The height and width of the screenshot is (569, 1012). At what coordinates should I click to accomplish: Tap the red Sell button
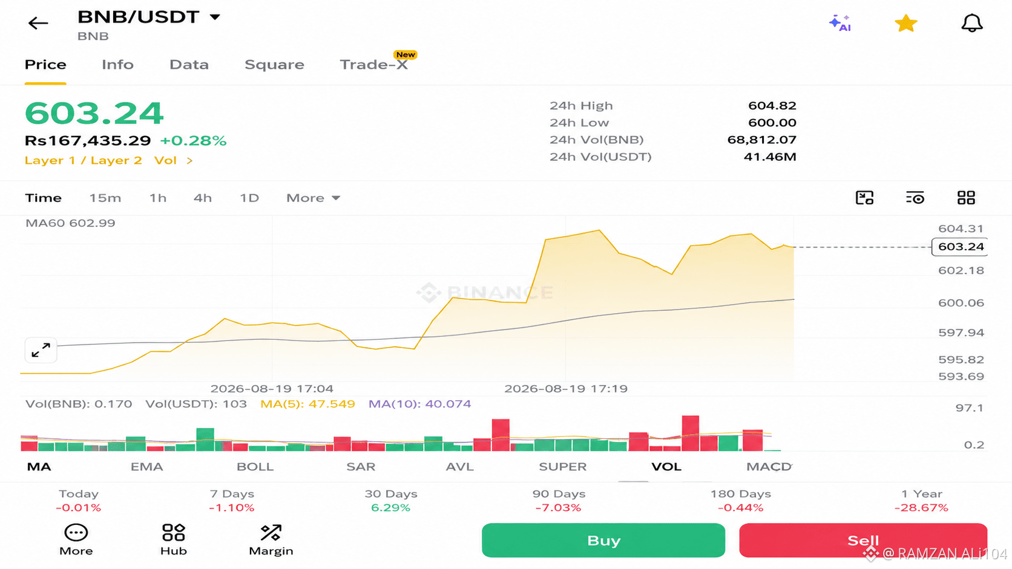[863, 540]
